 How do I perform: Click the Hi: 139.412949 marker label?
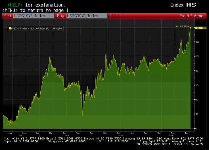(x=183, y=26)
